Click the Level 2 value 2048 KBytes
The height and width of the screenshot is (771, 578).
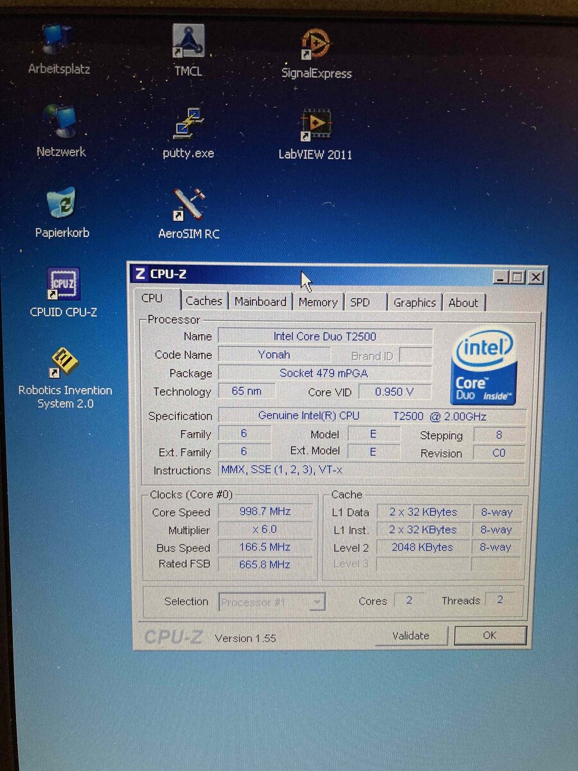[423, 547]
